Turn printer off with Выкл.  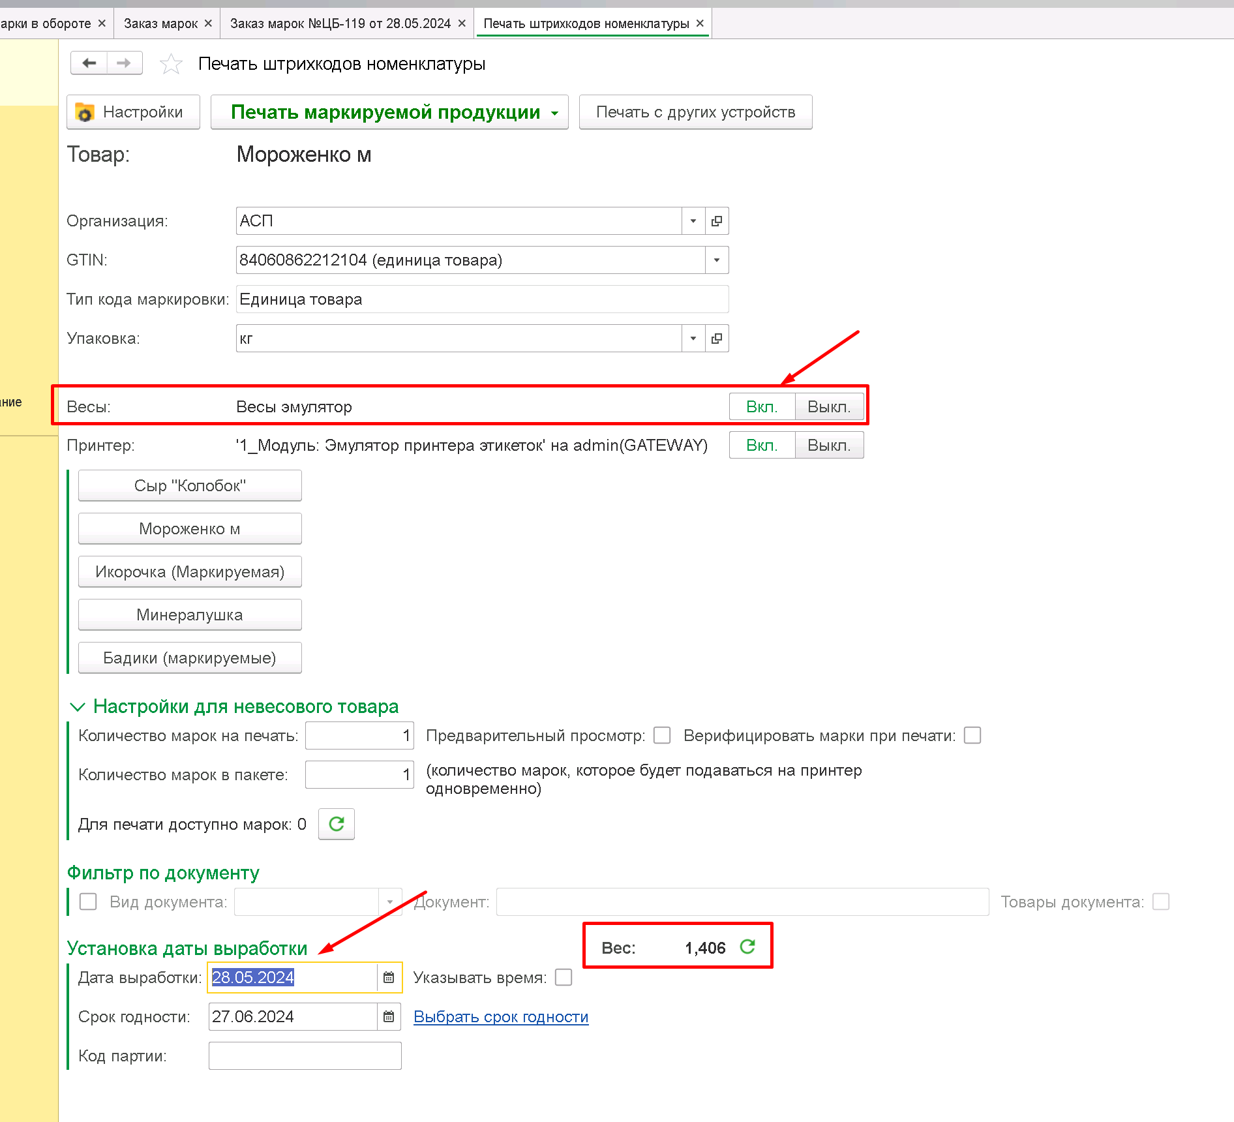[x=829, y=445]
